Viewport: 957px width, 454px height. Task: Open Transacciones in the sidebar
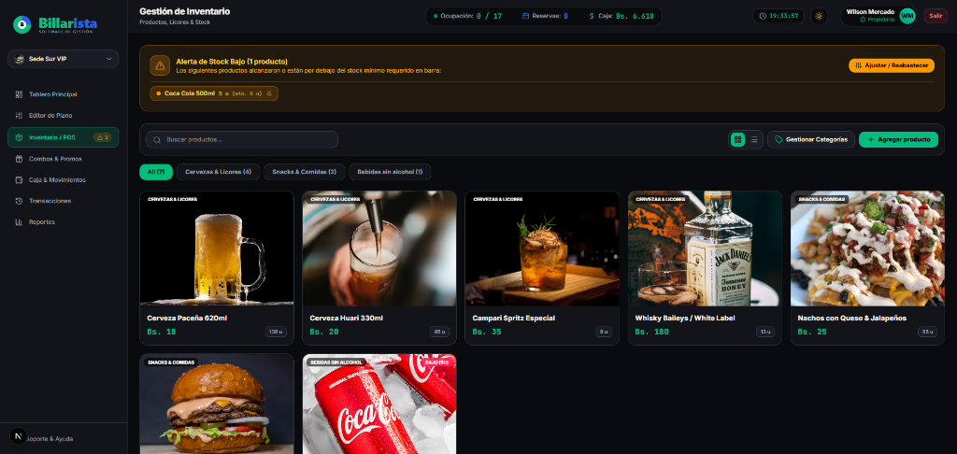click(64, 201)
